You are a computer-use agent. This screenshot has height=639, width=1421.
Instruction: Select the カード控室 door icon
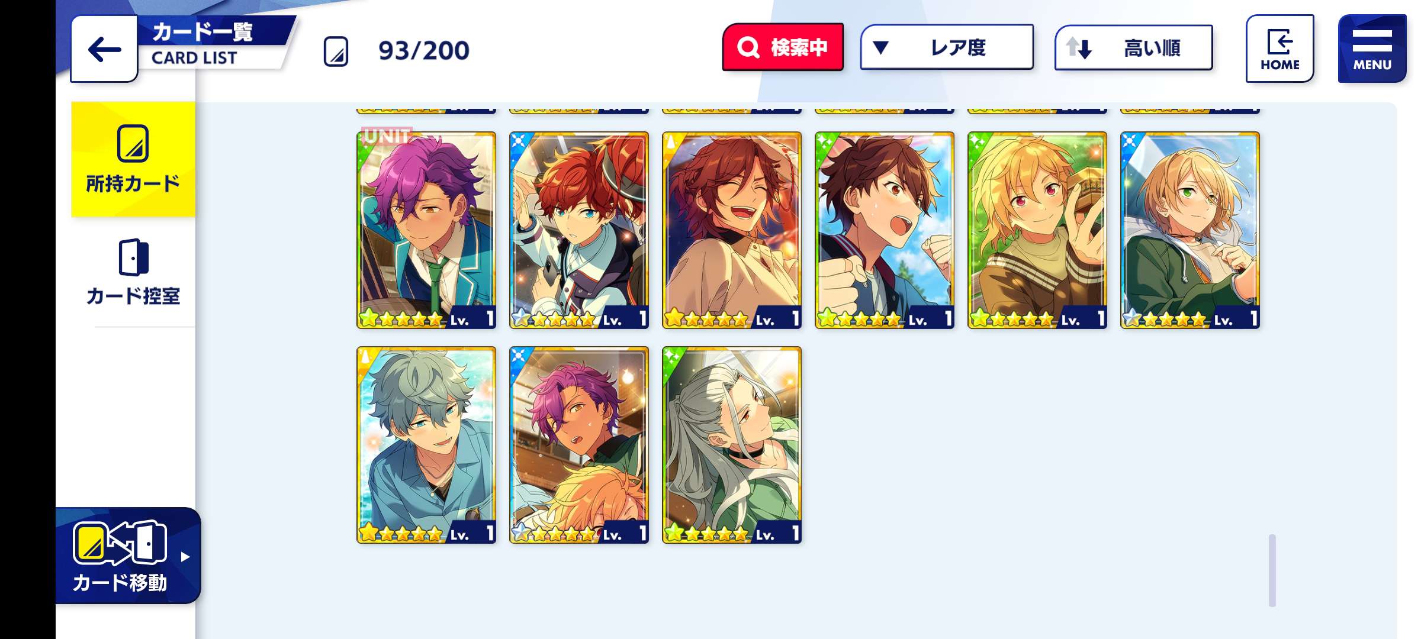pyautogui.click(x=133, y=257)
